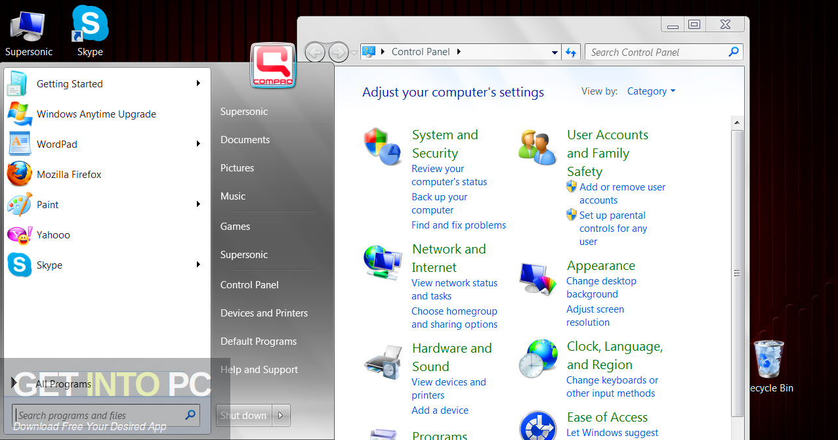Open Control Panel from Start menu

pos(249,284)
